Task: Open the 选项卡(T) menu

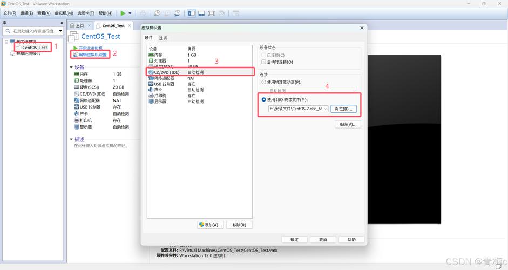Action: coord(86,13)
